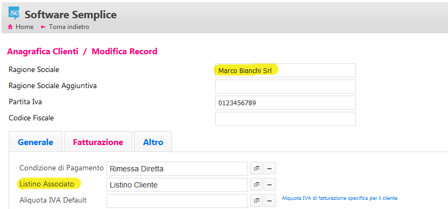Click the Torna indietro link
This screenshot has width=448, height=209.
point(69,27)
